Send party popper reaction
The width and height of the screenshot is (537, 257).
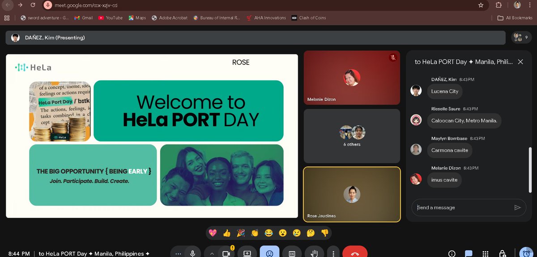241,232
